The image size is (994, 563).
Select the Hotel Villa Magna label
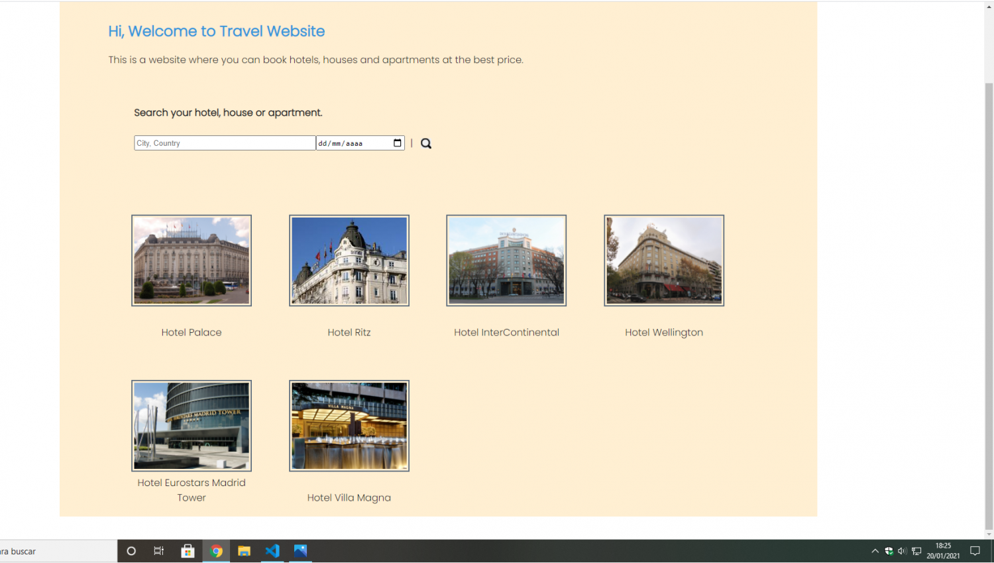349,497
